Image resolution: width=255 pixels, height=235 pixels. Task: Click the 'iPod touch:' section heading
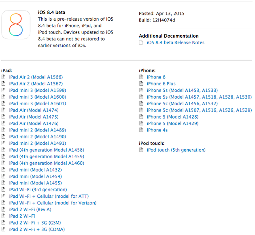[x=151, y=143]
